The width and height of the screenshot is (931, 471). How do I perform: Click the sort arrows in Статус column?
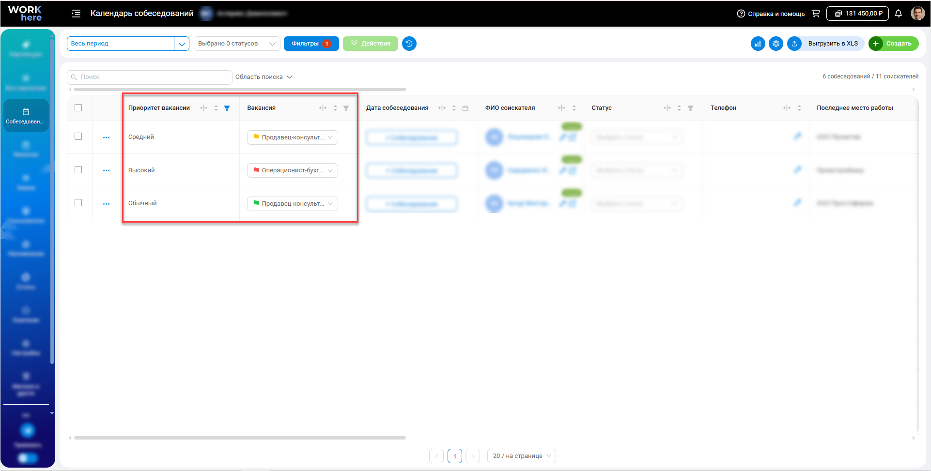click(x=679, y=108)
